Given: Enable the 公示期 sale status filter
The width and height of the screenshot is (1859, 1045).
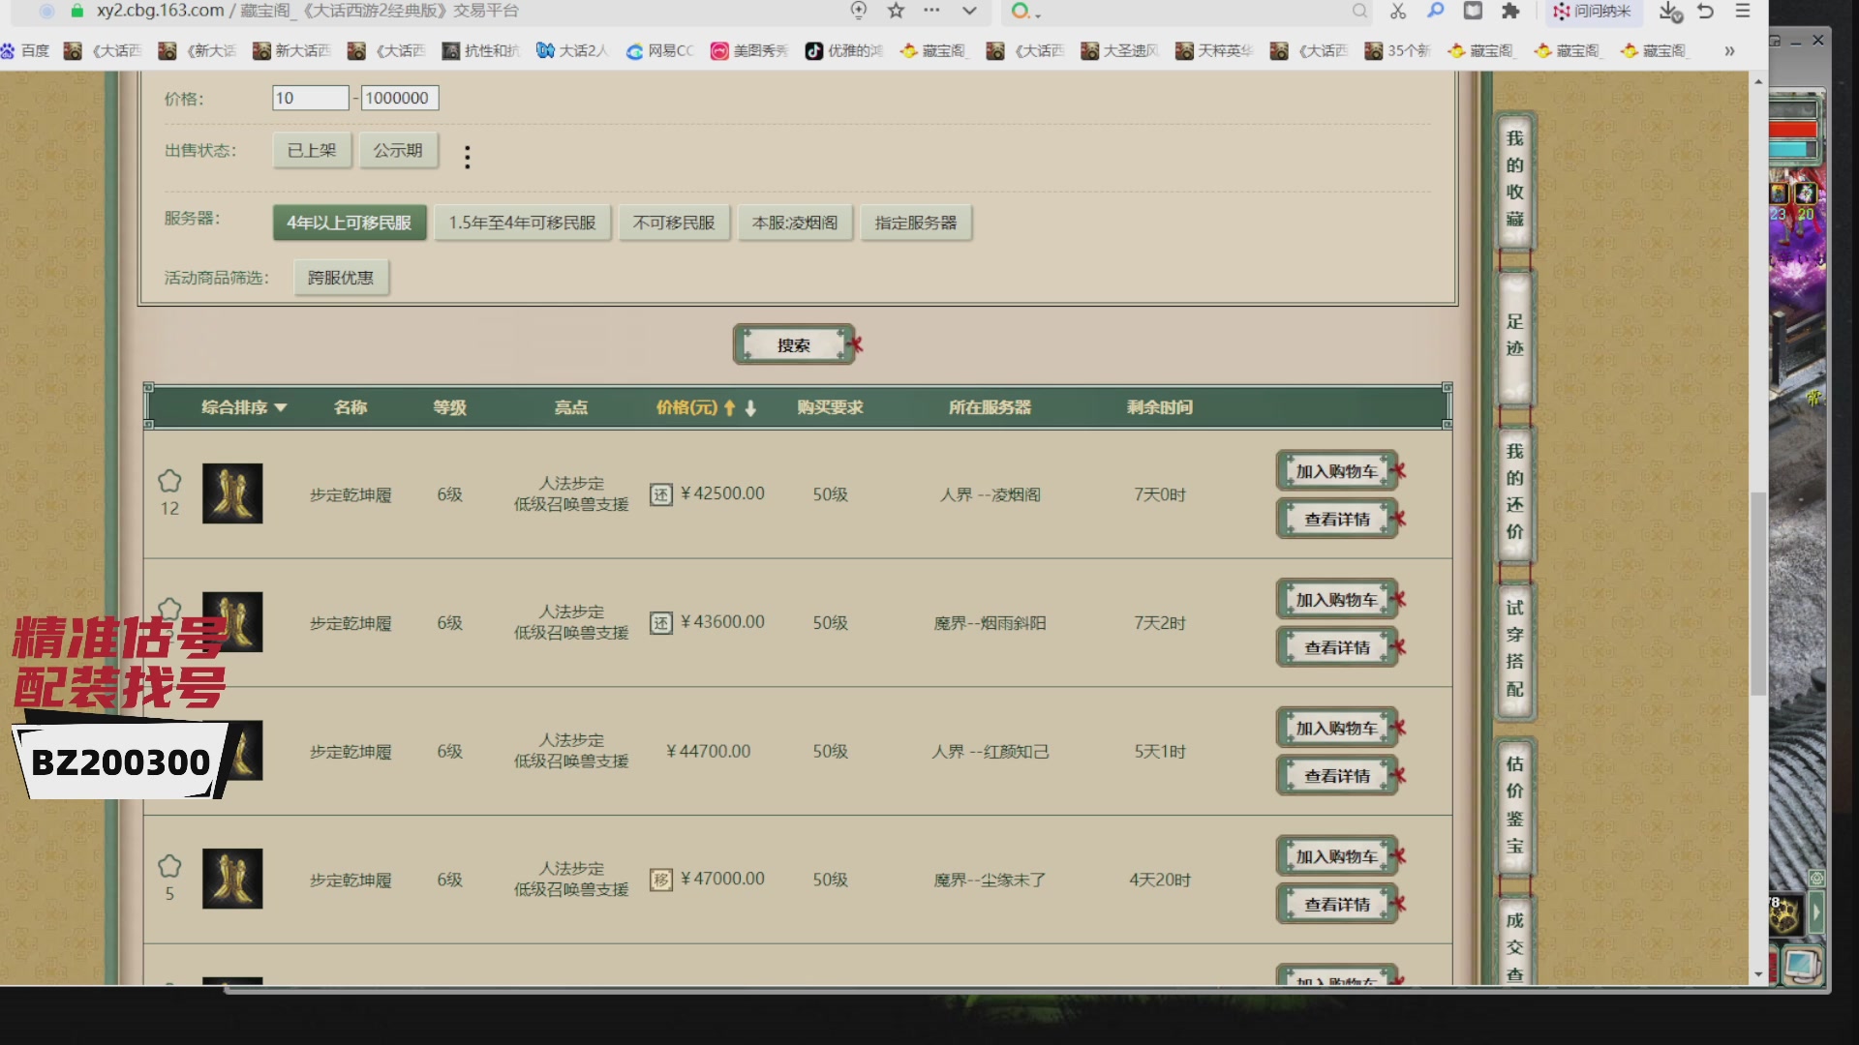Looking at the screenshot, I should 399,150.
